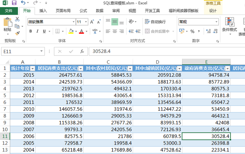The width and height of the screenshot is (245, 154).
Task: Align text to the top of cell
Action: pyautogui.click(x=108, y=21)
